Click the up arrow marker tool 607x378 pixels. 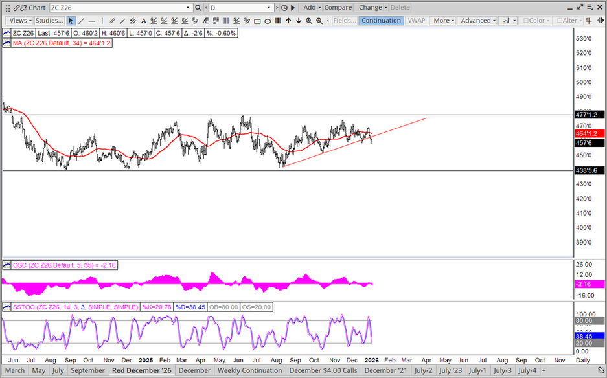tap(288, 21)
